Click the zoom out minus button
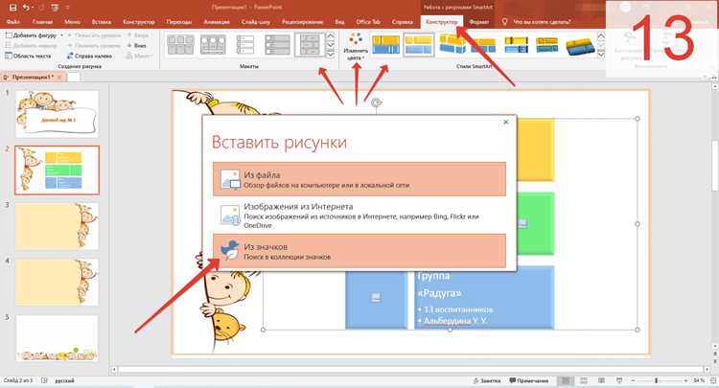This screenshot has width=719, height=388. click(x=633, y=380)
